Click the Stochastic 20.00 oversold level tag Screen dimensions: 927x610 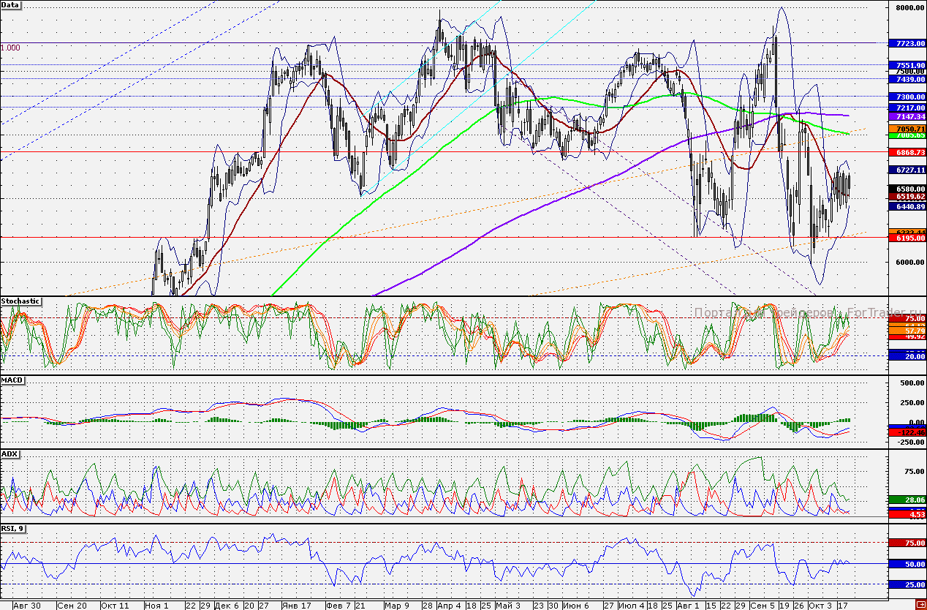pyautogui.click(x=907, y=355)
